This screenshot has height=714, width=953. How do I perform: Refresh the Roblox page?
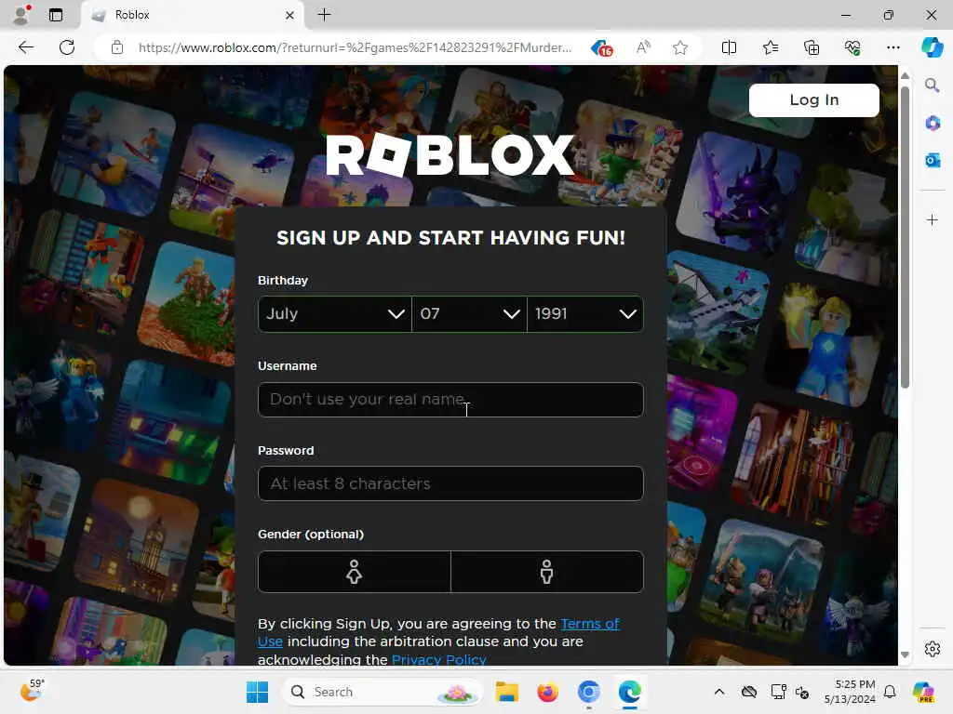coord(67,47)
